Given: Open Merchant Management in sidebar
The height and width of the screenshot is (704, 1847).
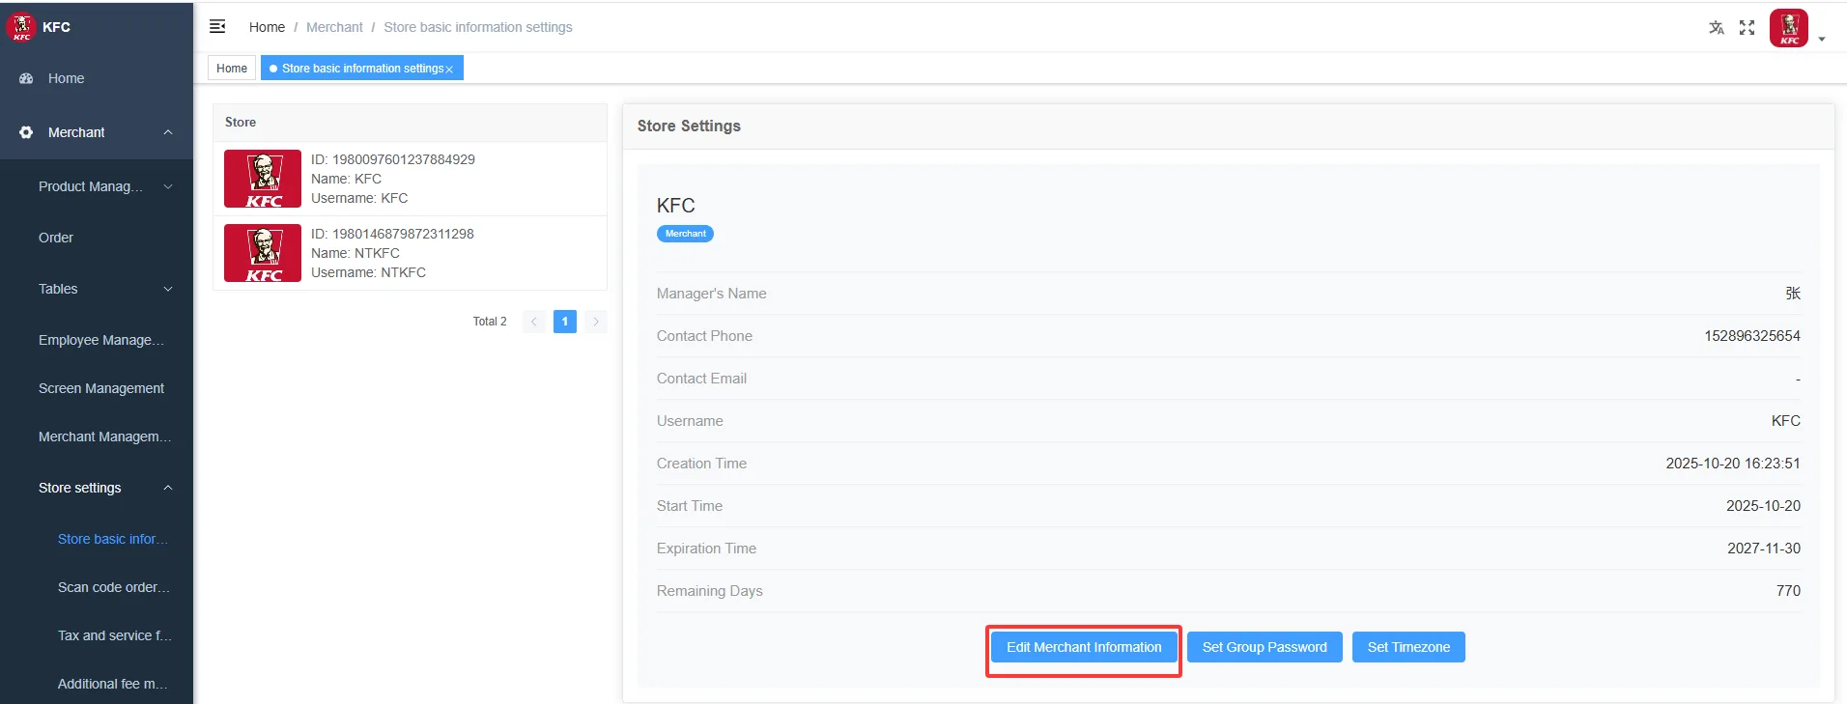Looking at the screenshot, I should [97, 436].
